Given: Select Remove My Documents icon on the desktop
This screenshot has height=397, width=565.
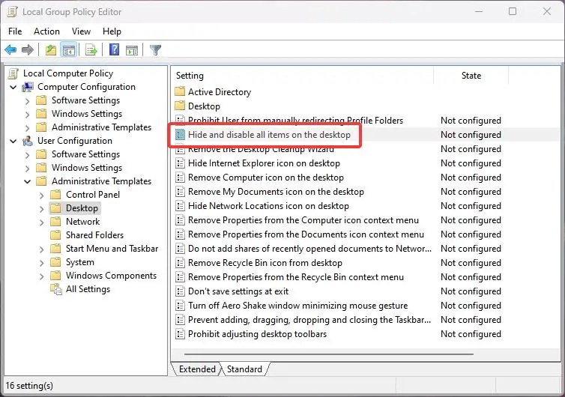Looking at the screenshot, I should click(276, 192).
